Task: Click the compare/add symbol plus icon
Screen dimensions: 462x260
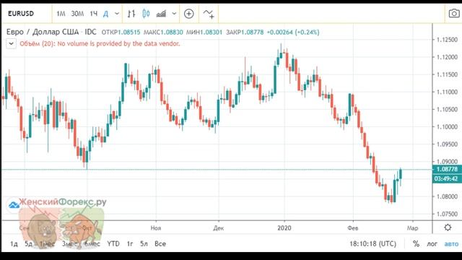Action: click(x=189, y=14)
